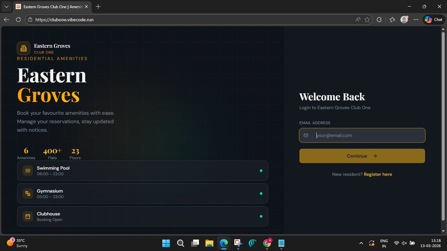Screen dimensions: 447x251
Task: Click the '6 Amenities' stat
Action: tap(26, 153)
